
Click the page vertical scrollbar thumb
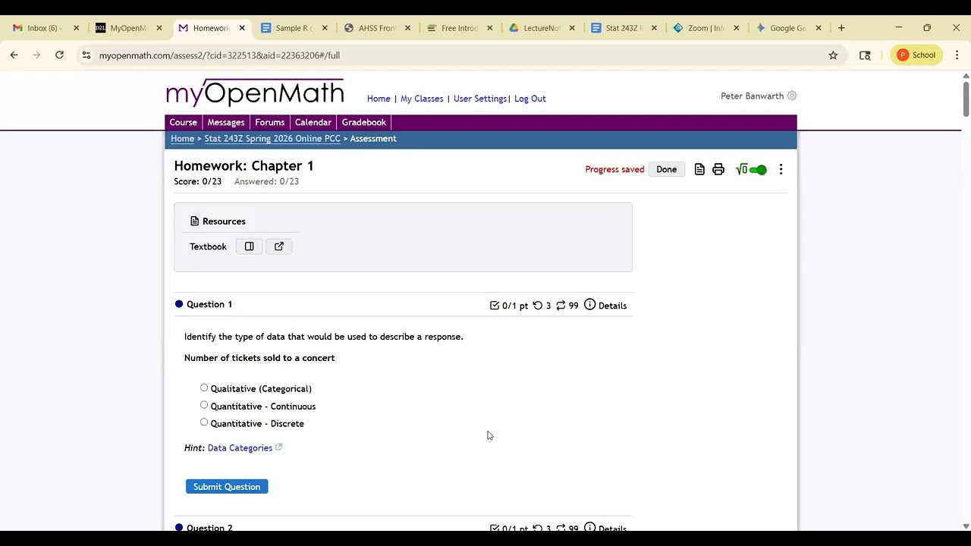966,99
